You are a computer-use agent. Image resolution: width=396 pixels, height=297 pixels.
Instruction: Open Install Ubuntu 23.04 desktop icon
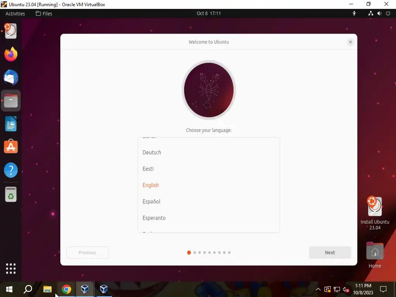pyautogui.click(x=374, y=213)
